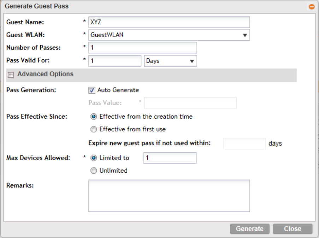Collapse the Advanced Options section
The height and width of the screenshot is (238, 319).
[11, 75]
